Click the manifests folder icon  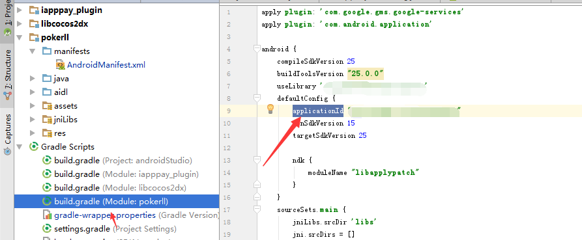[47, 51]
